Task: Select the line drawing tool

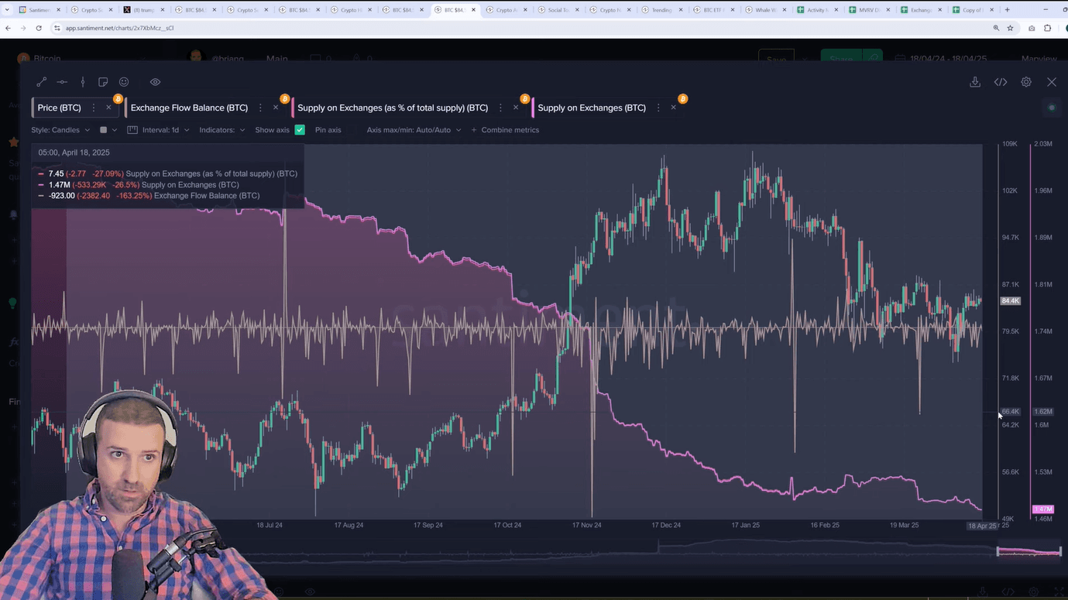Action: pyautogui.click(x=42, y=82)
